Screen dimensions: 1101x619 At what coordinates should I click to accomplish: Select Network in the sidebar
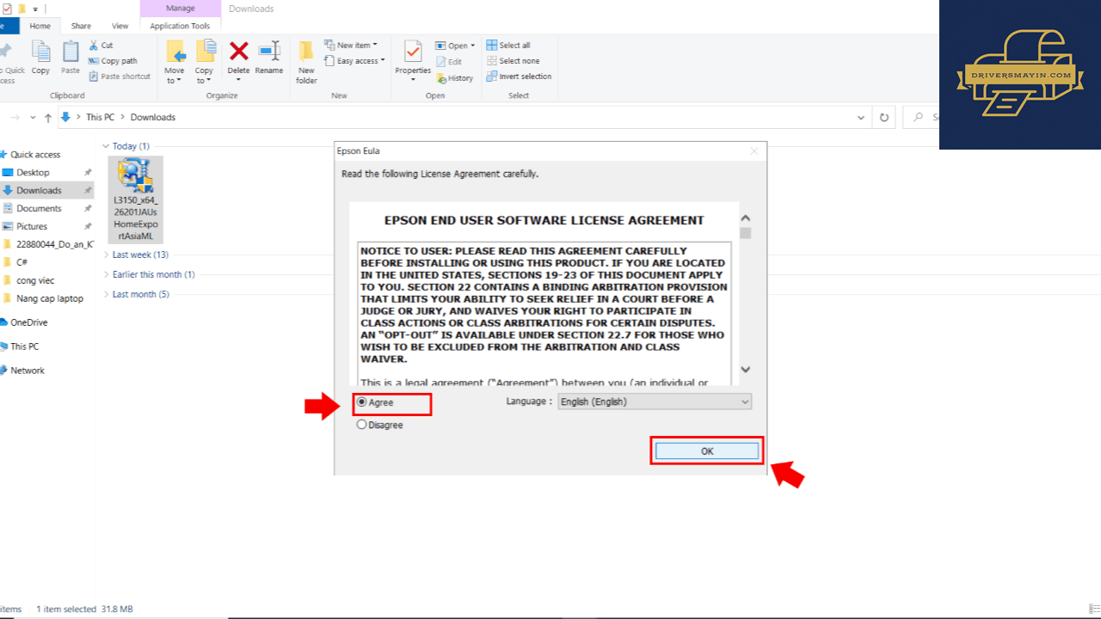pyautogui.click(x=28, y=371)
